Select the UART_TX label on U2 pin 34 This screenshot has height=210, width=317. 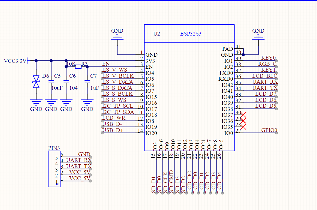click(x=265, y=88)
